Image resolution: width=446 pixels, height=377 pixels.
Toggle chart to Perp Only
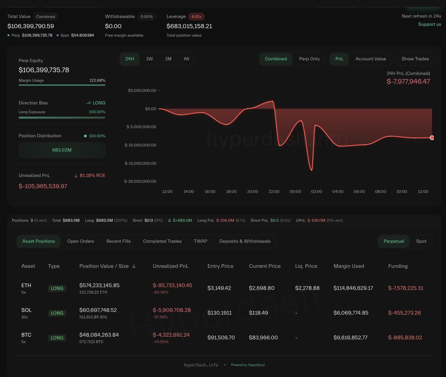[x=309, y=59]
